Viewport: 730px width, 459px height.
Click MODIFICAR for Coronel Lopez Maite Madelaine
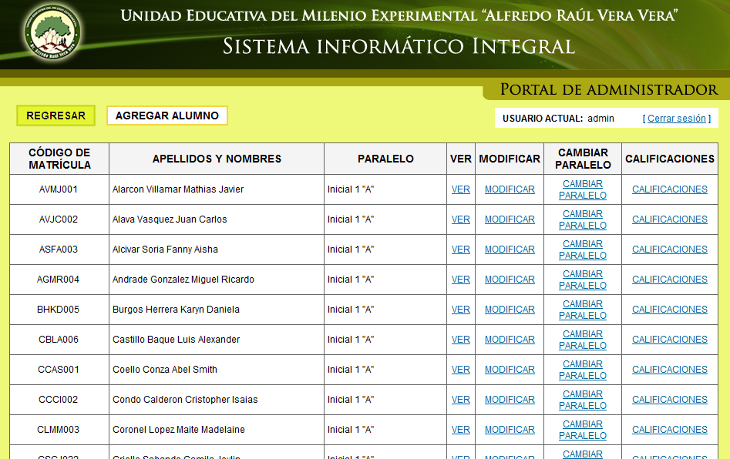[510, 430]
